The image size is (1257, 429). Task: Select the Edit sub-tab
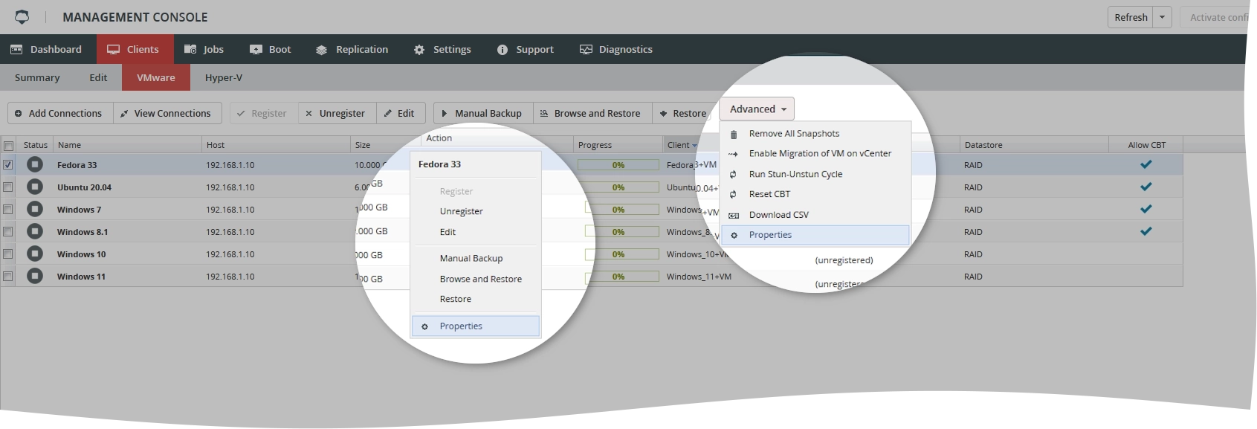(x=98, y=77)
